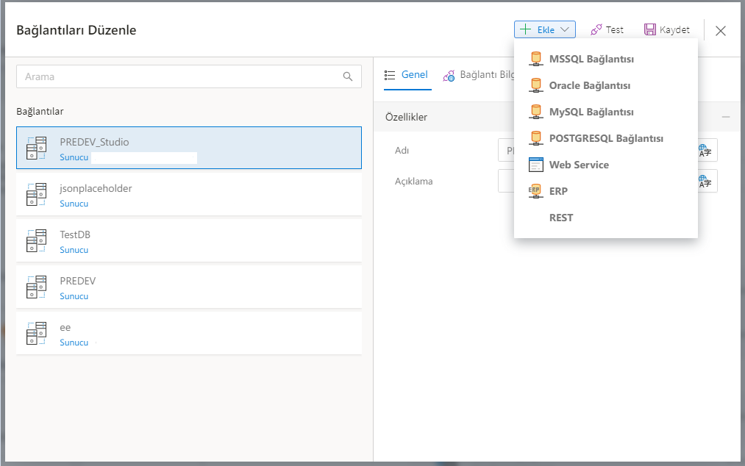
Task: Click the search magnifier icon
Action: [348, 76]
